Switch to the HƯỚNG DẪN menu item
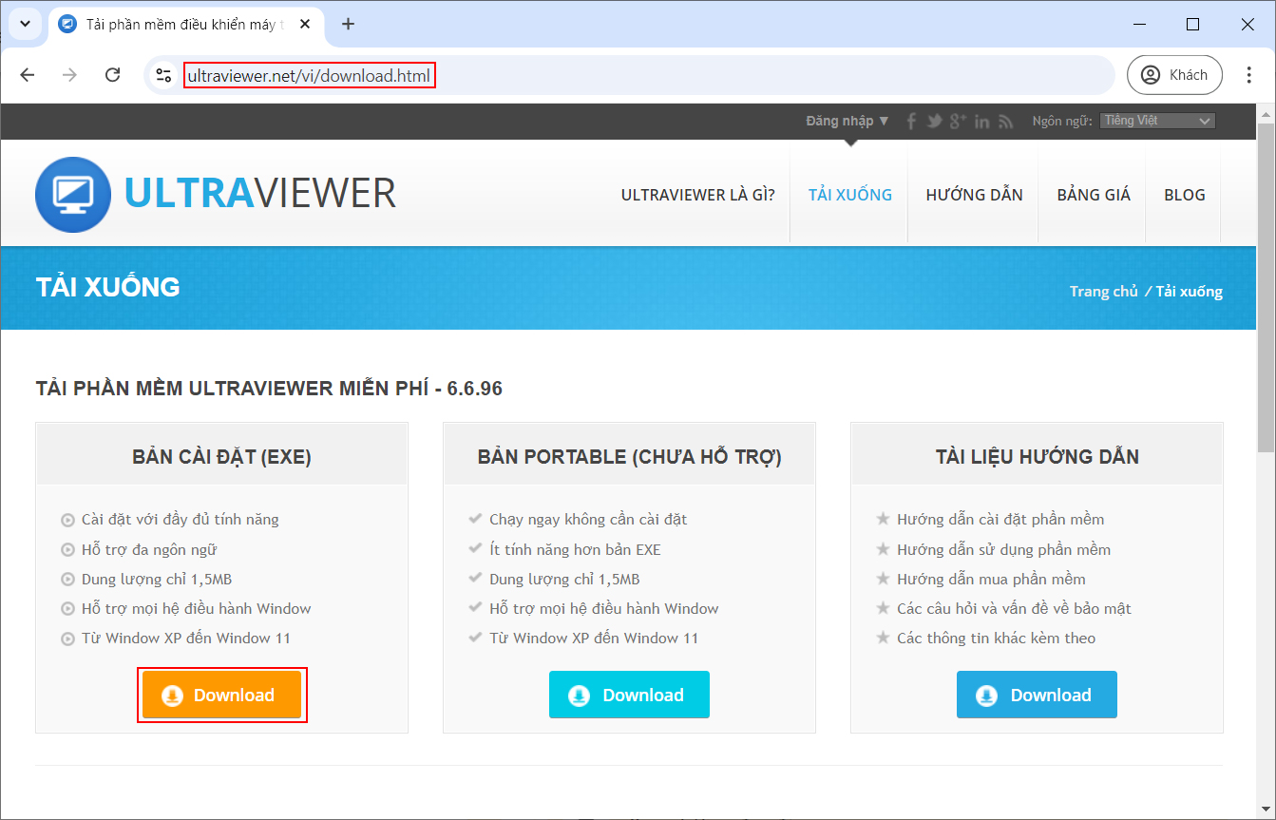 [974, 194]
